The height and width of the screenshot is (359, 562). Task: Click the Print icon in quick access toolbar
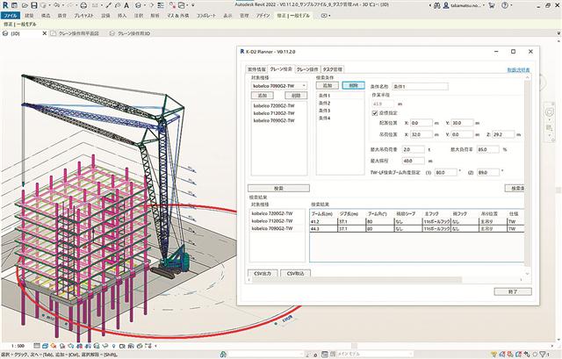(x=83, y=6)
